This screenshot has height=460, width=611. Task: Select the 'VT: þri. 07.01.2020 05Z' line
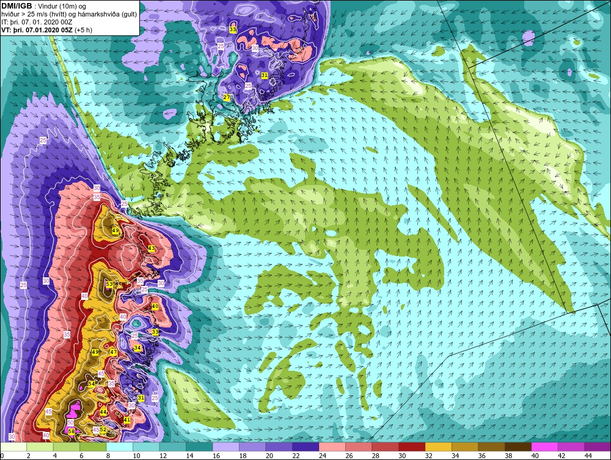pyautogui.click(x=37, y=30)
